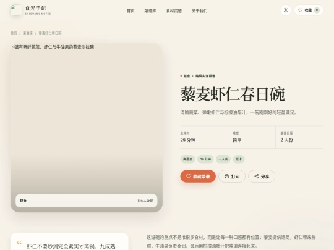The height and width of the screenshot is (250, 334).
Task: Click the 分享 share button
Action: pos(262,176)
